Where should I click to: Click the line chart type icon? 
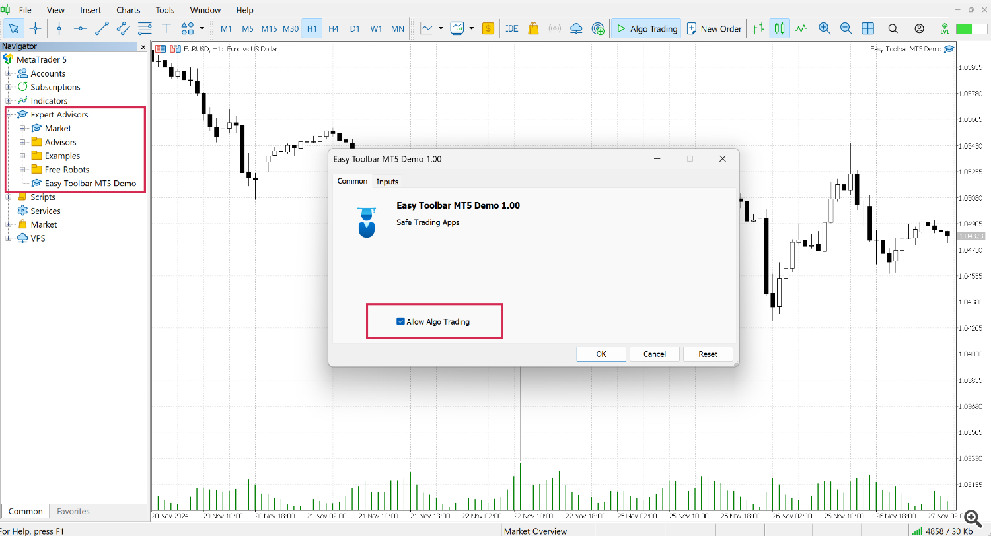tap(426, 28)
